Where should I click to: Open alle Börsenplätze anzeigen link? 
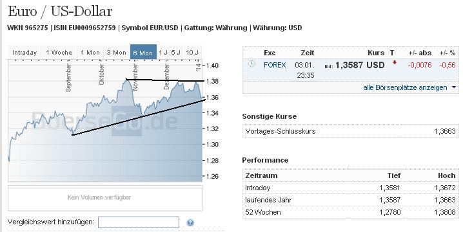pos(405,88)
